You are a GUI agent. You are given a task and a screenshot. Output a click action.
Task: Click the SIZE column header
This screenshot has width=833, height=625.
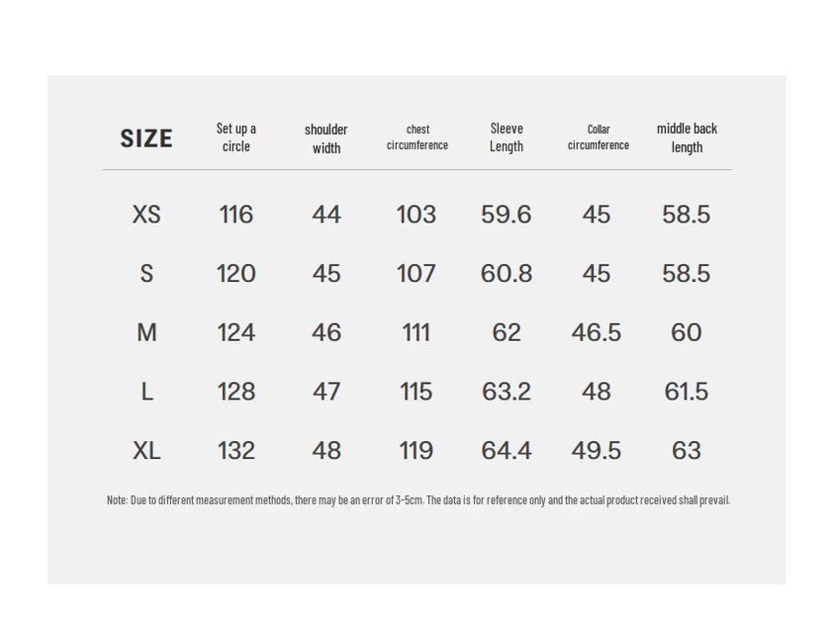pyautogui.click(x=146, y=138)
